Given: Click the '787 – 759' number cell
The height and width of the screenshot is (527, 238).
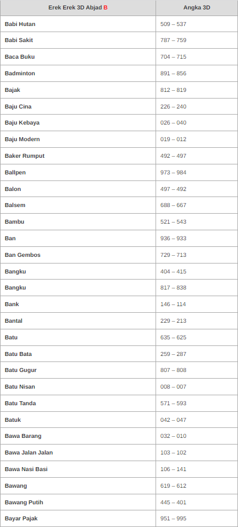Looking at the screenshot, I should click(x=173, y=40).
